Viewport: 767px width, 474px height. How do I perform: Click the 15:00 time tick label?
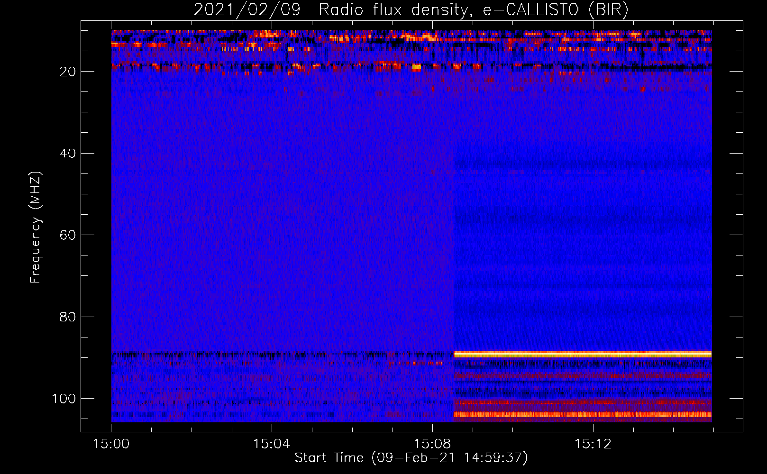click(x=111, y=444)
